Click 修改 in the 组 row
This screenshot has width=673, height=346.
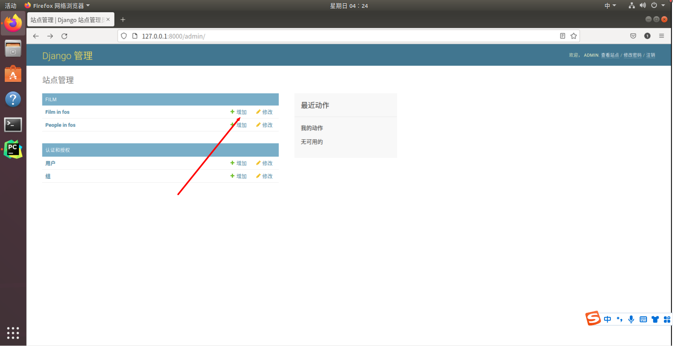[264, 176]
